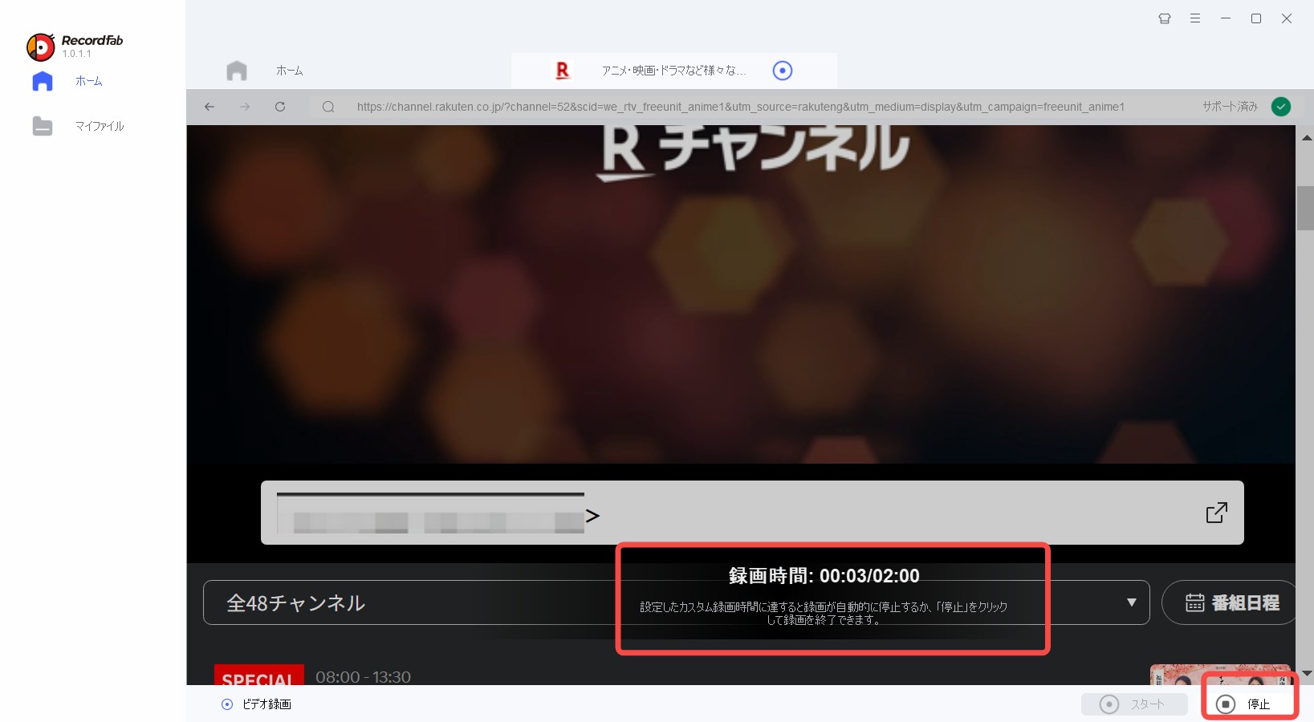Reload the page with refresh icon
Image resolution: width=1314 pixels, height=722 pixels.
tap(280, 107)
